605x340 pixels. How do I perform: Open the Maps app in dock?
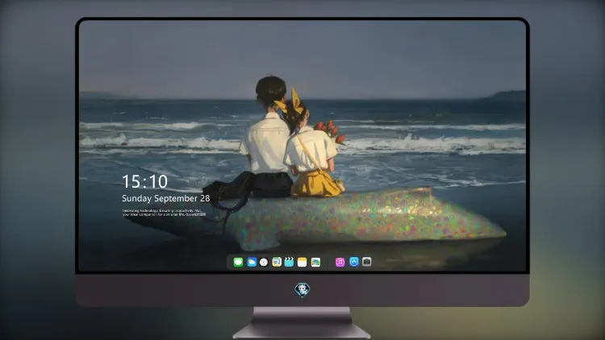[x=277, y=262]
